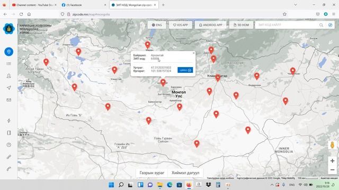Viewport: 339px width, 190px height.
Task: Click the zipcode.mn address bar
Action: [x=173, y=14]
